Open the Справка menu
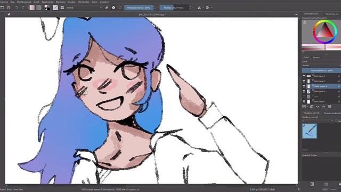The image size is (341, 192). (x=104, y=2)
